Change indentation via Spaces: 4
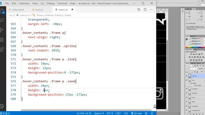Image resolution: width=205 pixels, height=115 pixels. click(99, 113)
